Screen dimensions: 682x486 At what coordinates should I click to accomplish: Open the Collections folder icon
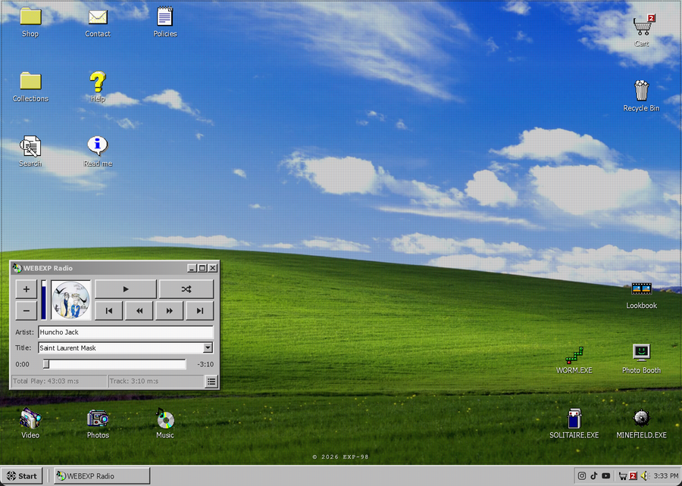tap(30, 82)
